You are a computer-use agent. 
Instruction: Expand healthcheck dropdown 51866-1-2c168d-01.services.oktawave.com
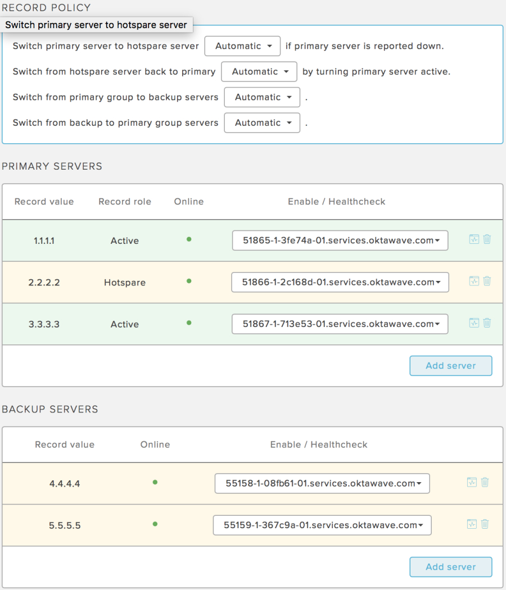click(340, 282)
